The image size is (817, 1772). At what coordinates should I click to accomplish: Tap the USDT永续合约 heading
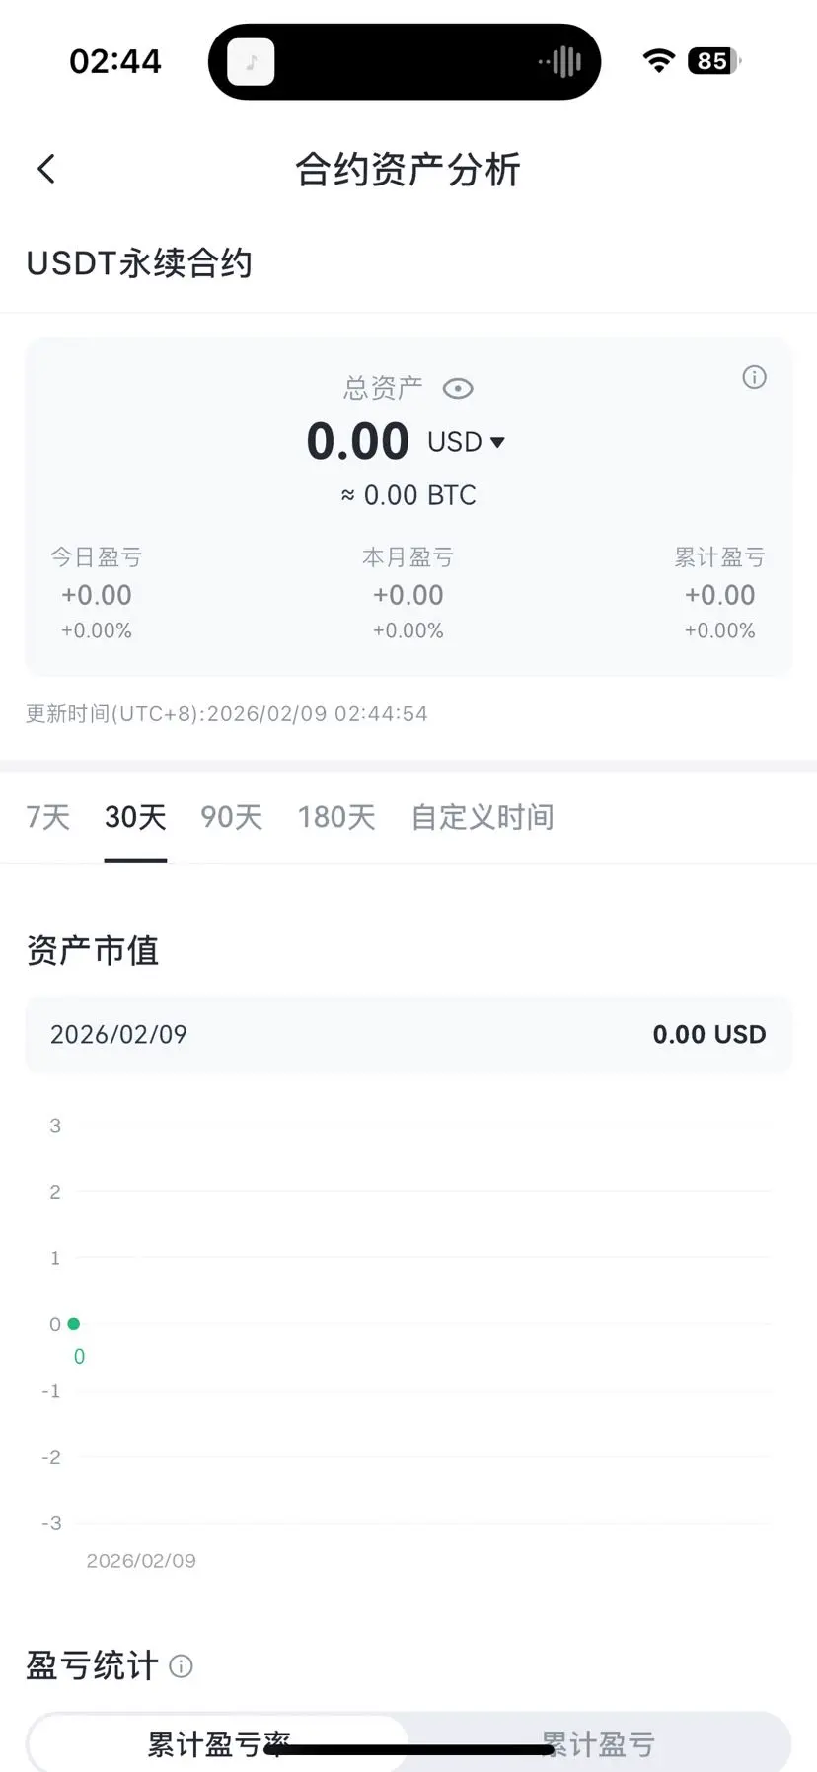point(139,263)
